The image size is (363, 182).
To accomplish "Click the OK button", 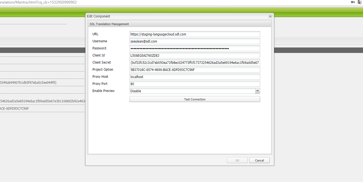I will pyautogui.click(x=237, y=160).
